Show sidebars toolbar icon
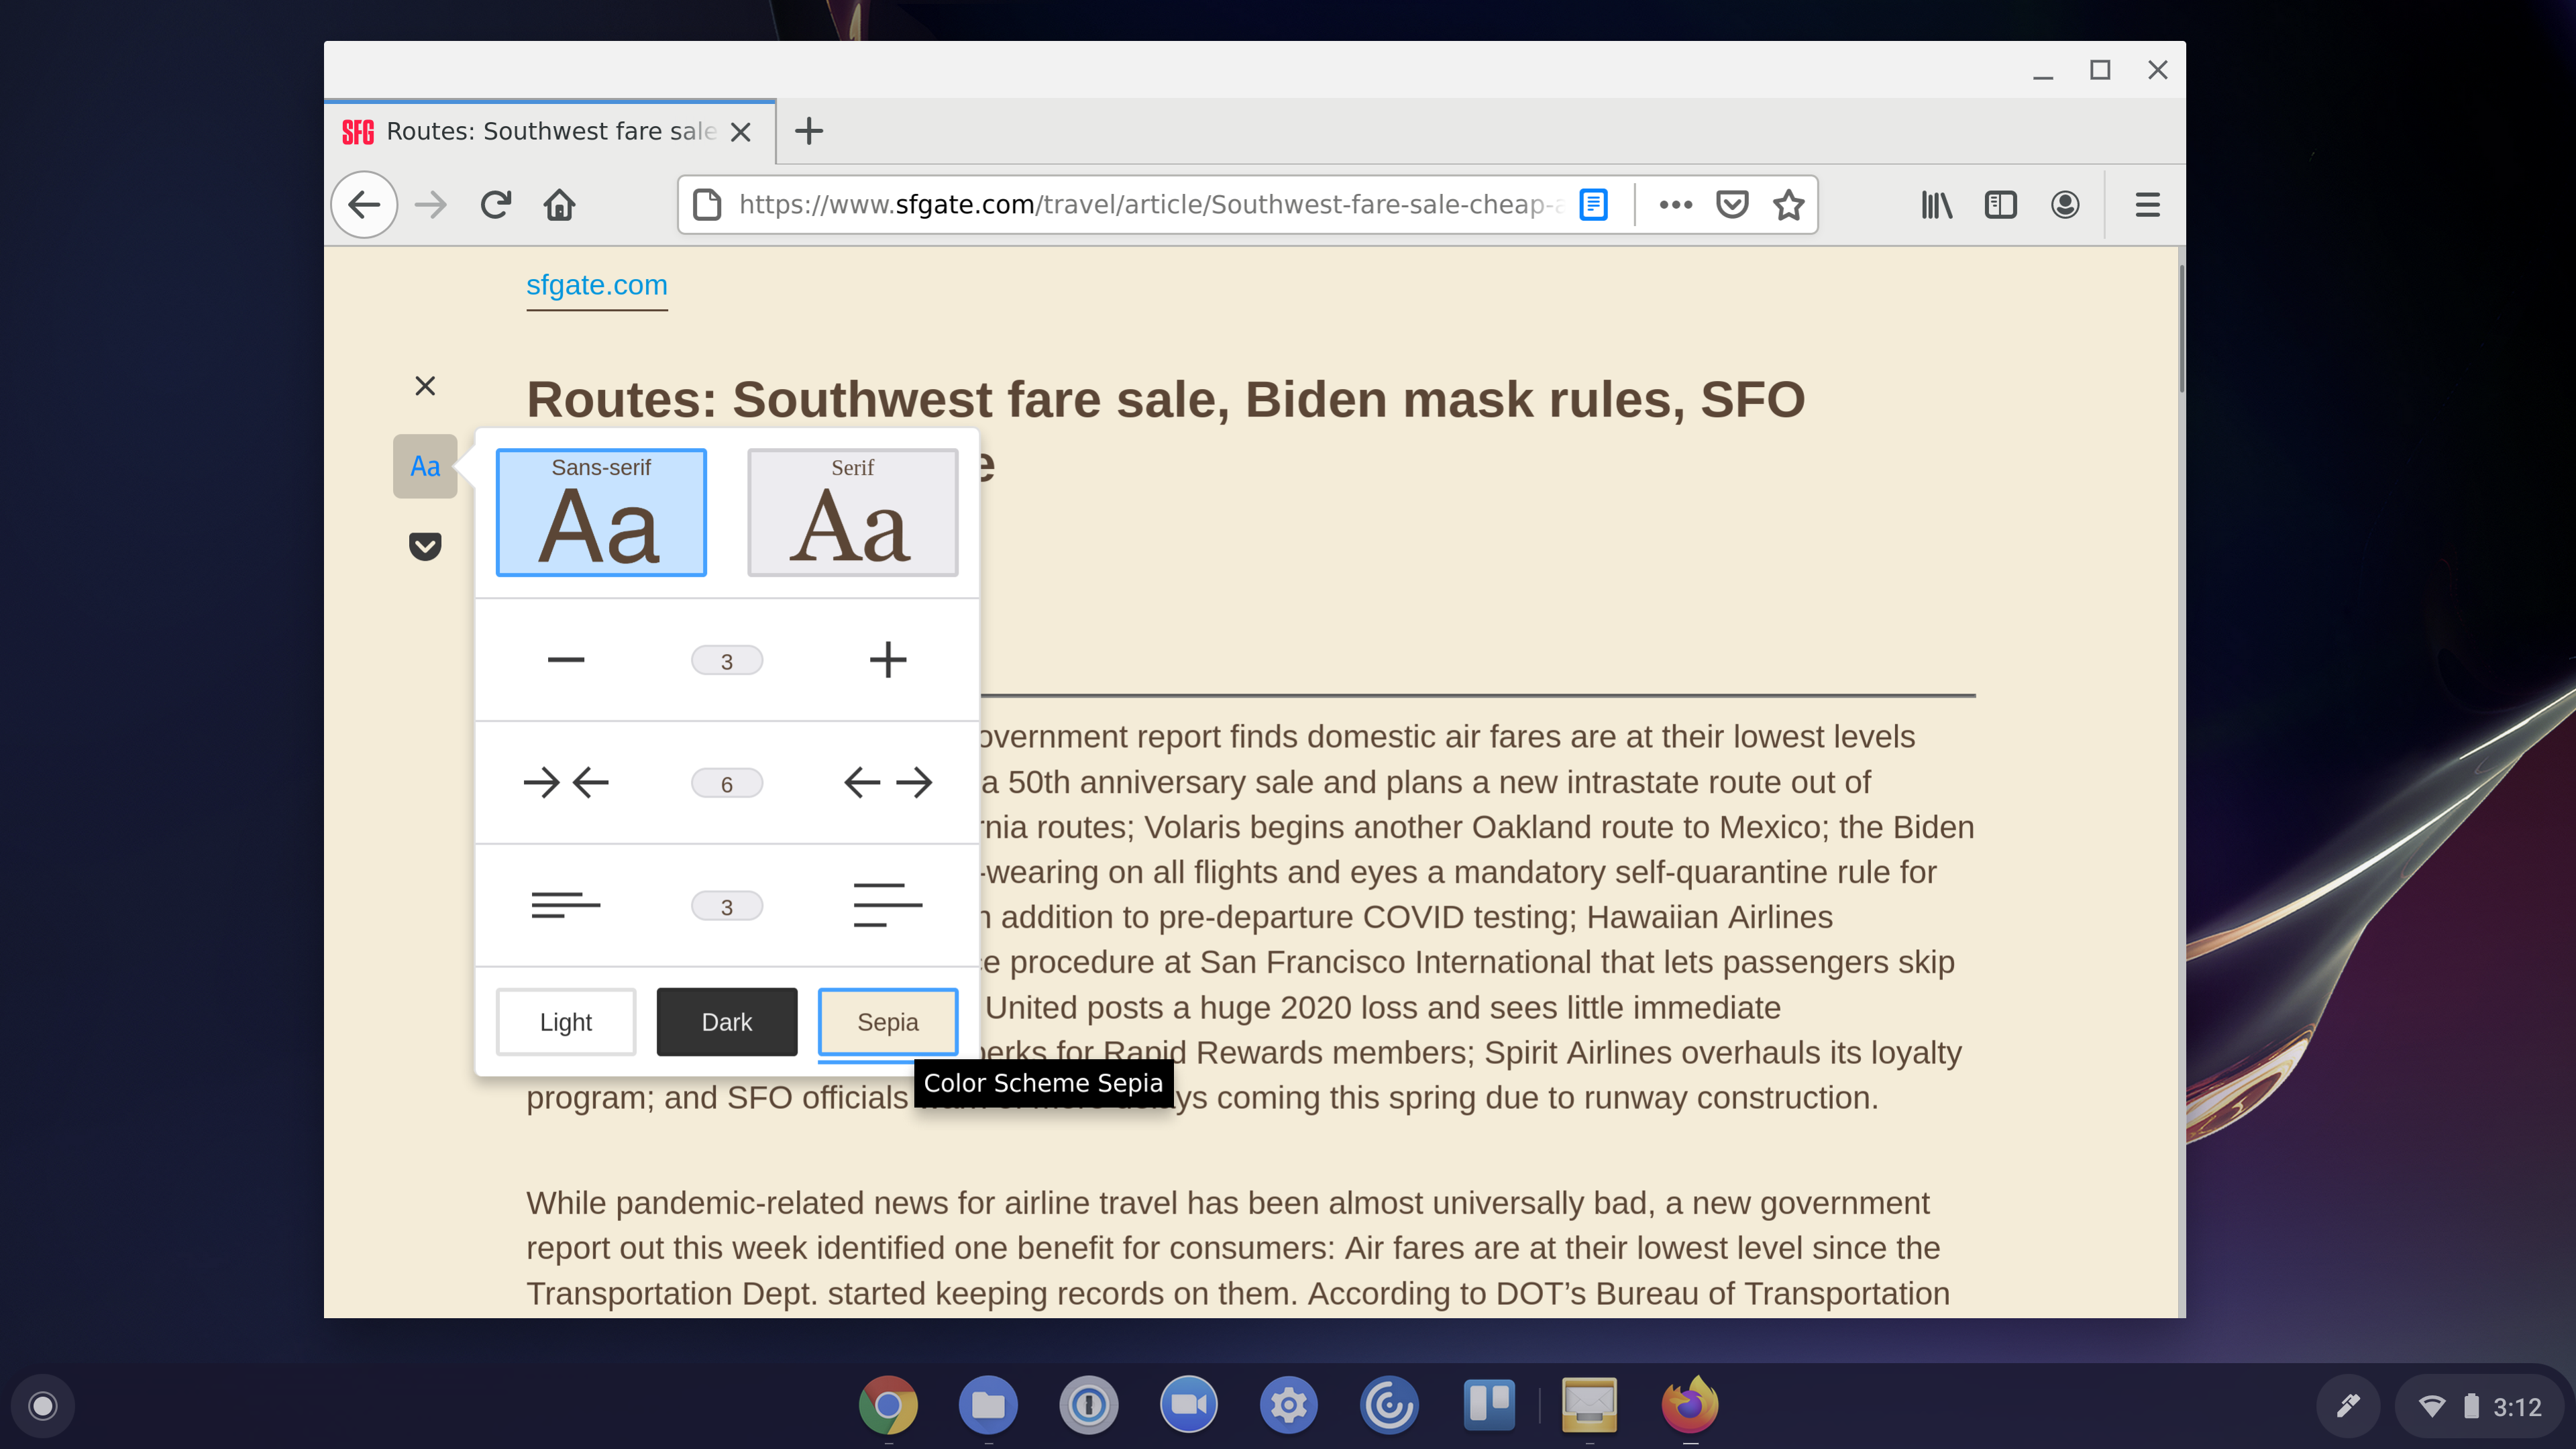Screen dimensions: 2576x1449 2000,205
